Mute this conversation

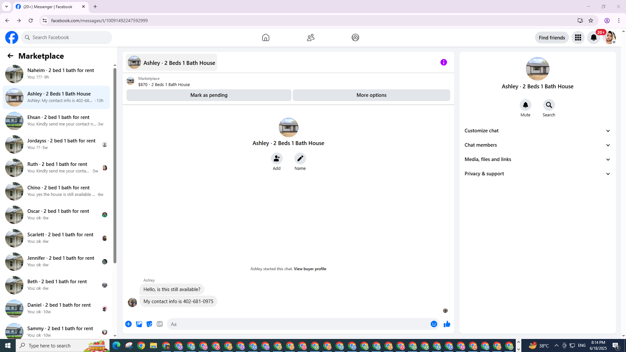(526, 105)
